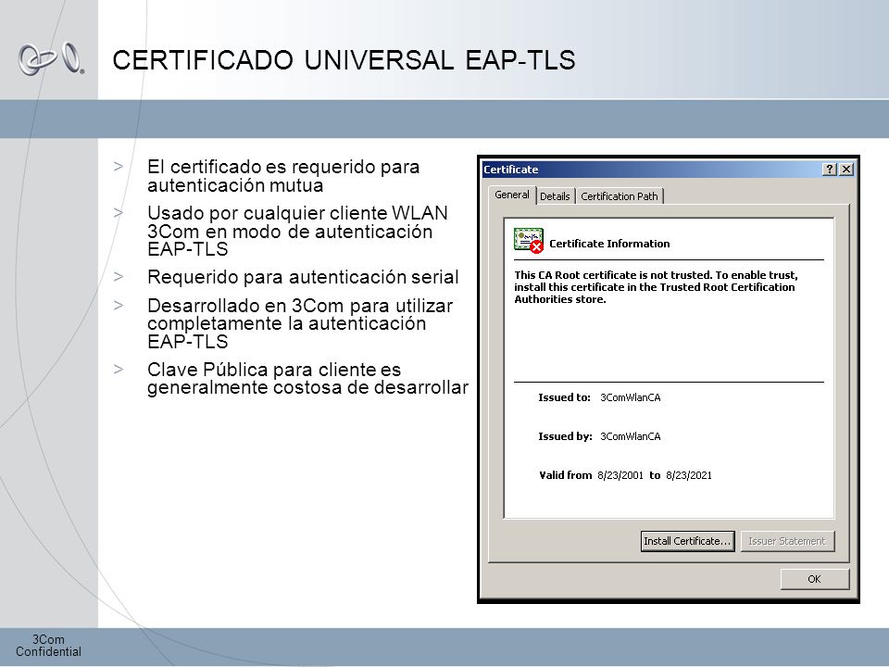Click the Install Certificate button
This screenshot has height=667, width=889.
pos(687,541)
